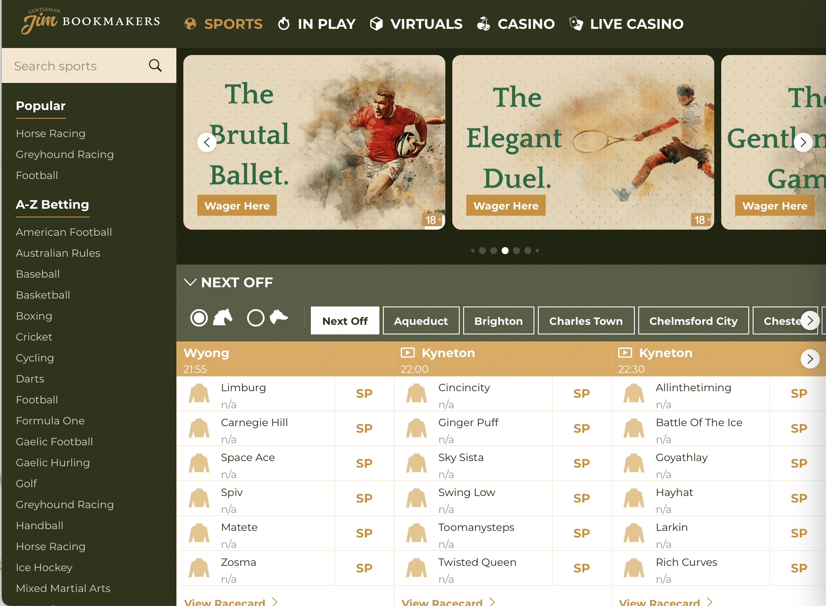The image size is (826, 606).
Task: Open the Kyneton live stream video icon
Action: (x=408, y=352)
